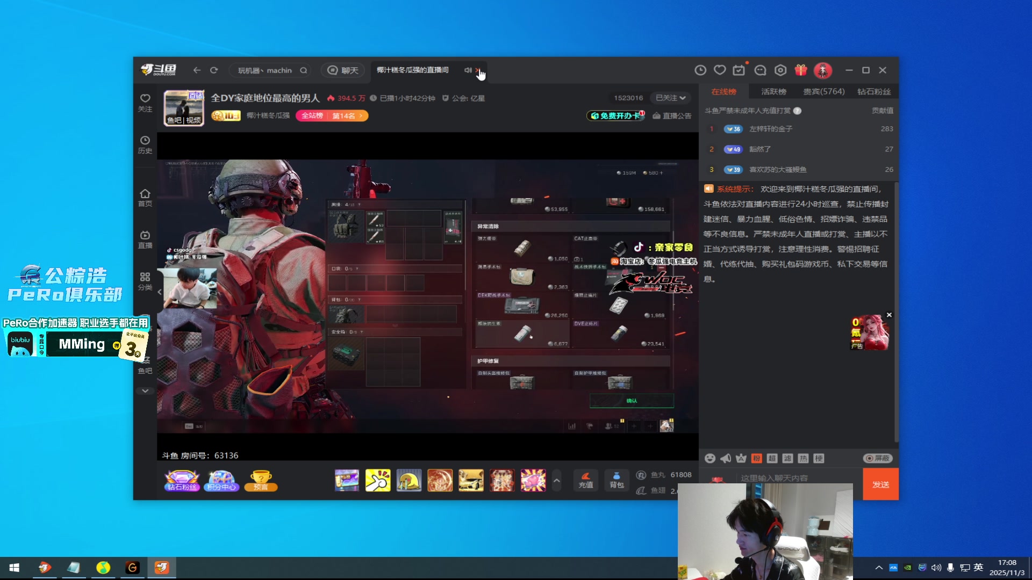Expand the 已关注 followed dropdown

tap(670, 98)
